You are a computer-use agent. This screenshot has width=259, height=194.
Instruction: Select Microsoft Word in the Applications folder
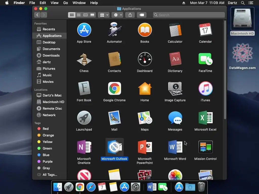click(175, 147)
